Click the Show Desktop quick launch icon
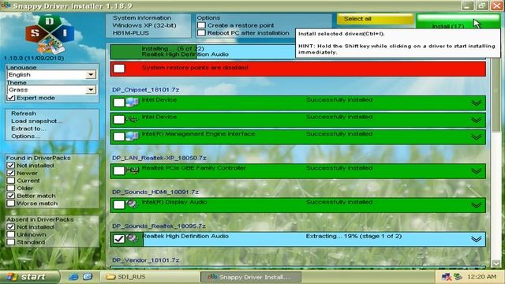This screenshot has width=505, height=284. [88, 277]
